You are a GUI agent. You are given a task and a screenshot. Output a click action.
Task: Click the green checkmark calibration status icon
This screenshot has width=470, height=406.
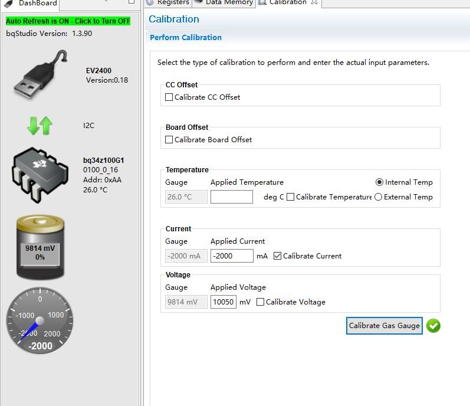(x=433, y=326)
